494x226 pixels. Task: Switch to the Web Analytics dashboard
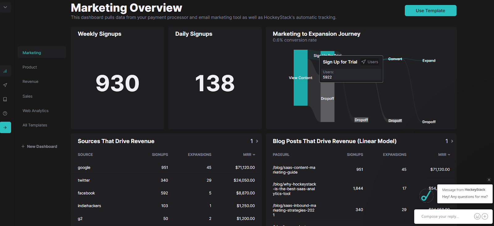click(x=36, y=111)
